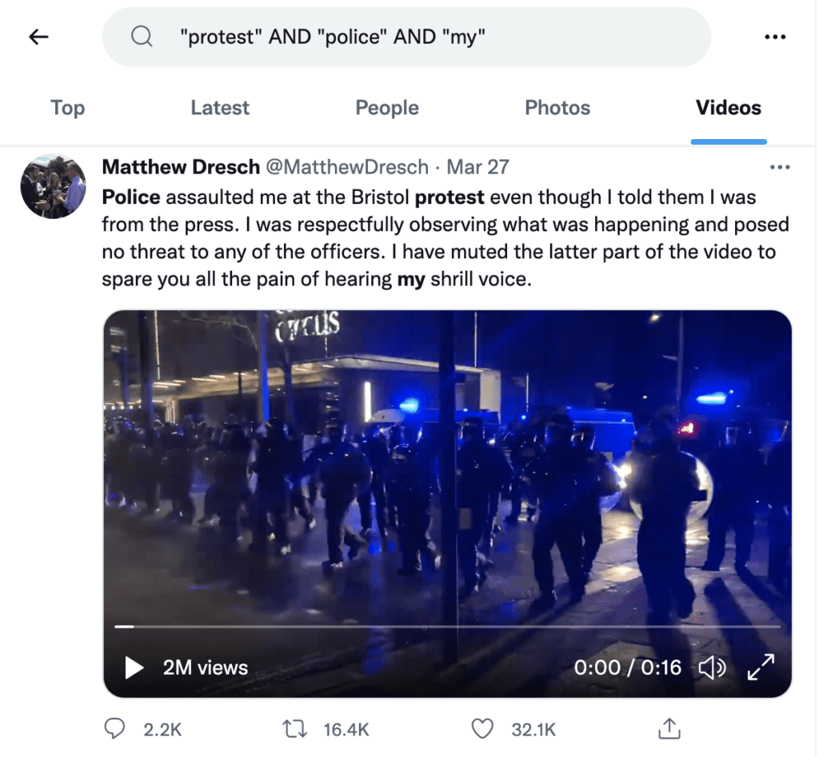Open search options three-dot menu
This screenshot has height=757, width=819.
(774, 37)
